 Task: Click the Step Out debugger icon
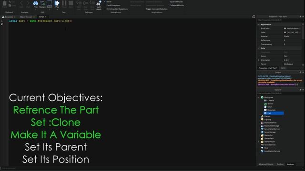tap(92, 3)
